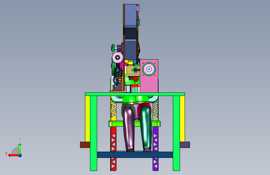Select the teal green mannequin leg
The width and height of the screenshot is (270, 175).
click(146, 128)
